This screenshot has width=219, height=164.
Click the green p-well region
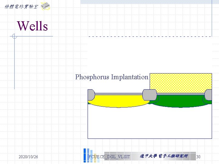click(x=180, y=101)
